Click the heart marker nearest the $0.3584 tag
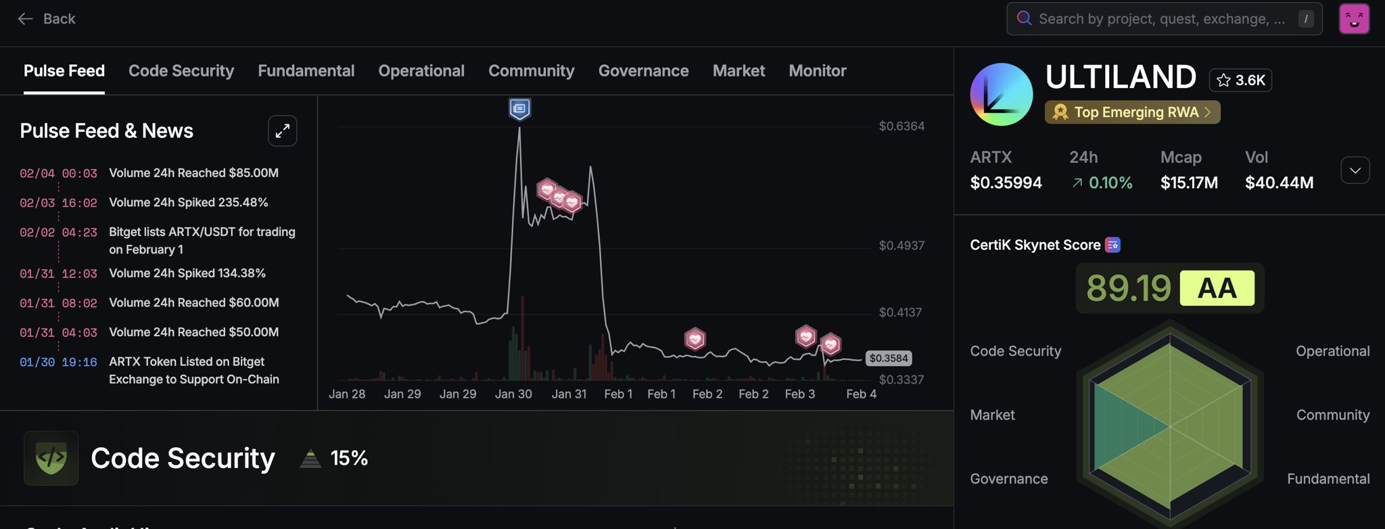1385x529 pixels. click(831, 344)
